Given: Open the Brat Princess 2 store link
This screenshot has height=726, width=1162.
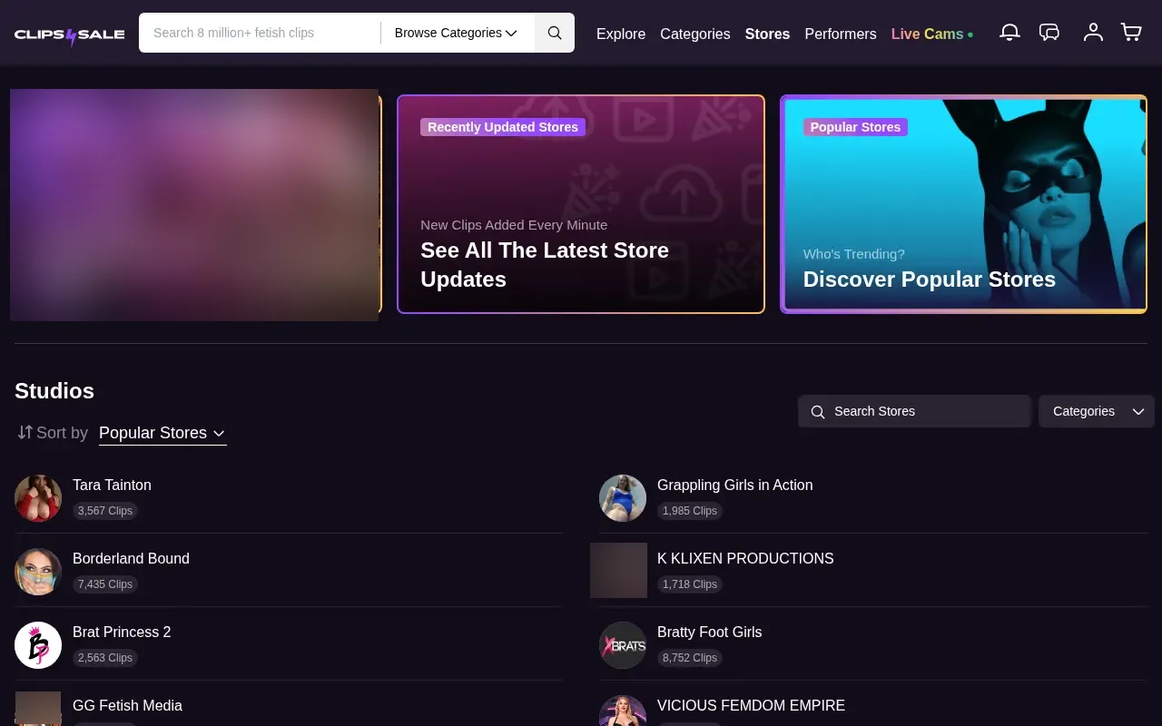Looking at the screenshot, I should (x=122, y=633).
